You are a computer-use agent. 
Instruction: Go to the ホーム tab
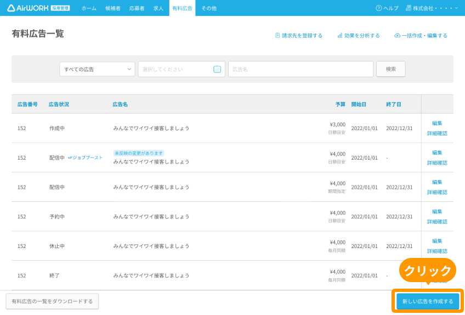tap(89, 8)
